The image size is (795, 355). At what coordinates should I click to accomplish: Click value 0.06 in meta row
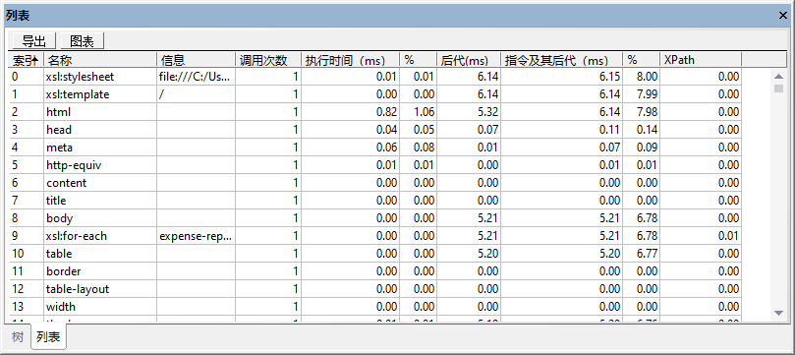(x=387, y=148)
